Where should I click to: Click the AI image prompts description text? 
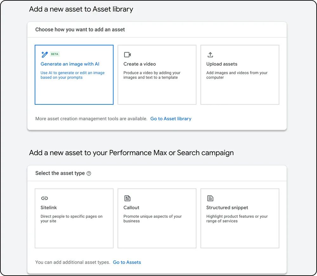pos(72,75)
